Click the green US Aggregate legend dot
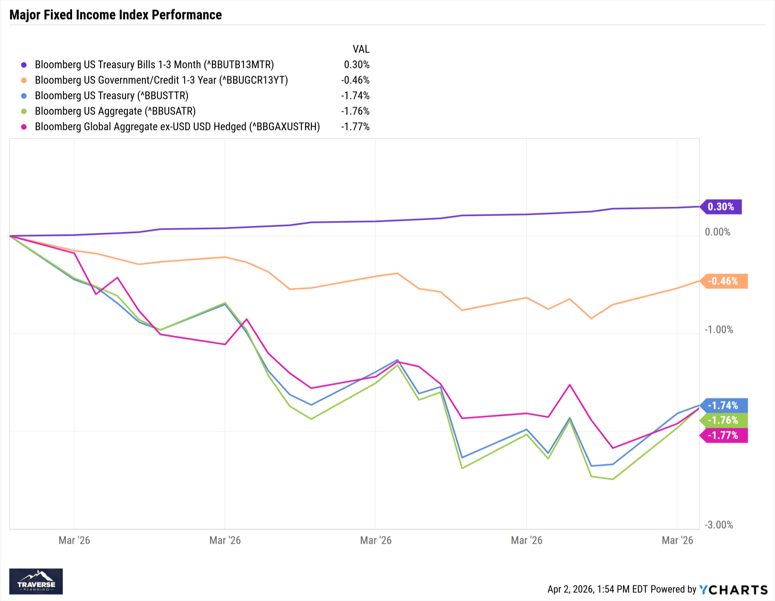This screenshot has height=601, width=775. pyautogui.click(x=24, y=111)
